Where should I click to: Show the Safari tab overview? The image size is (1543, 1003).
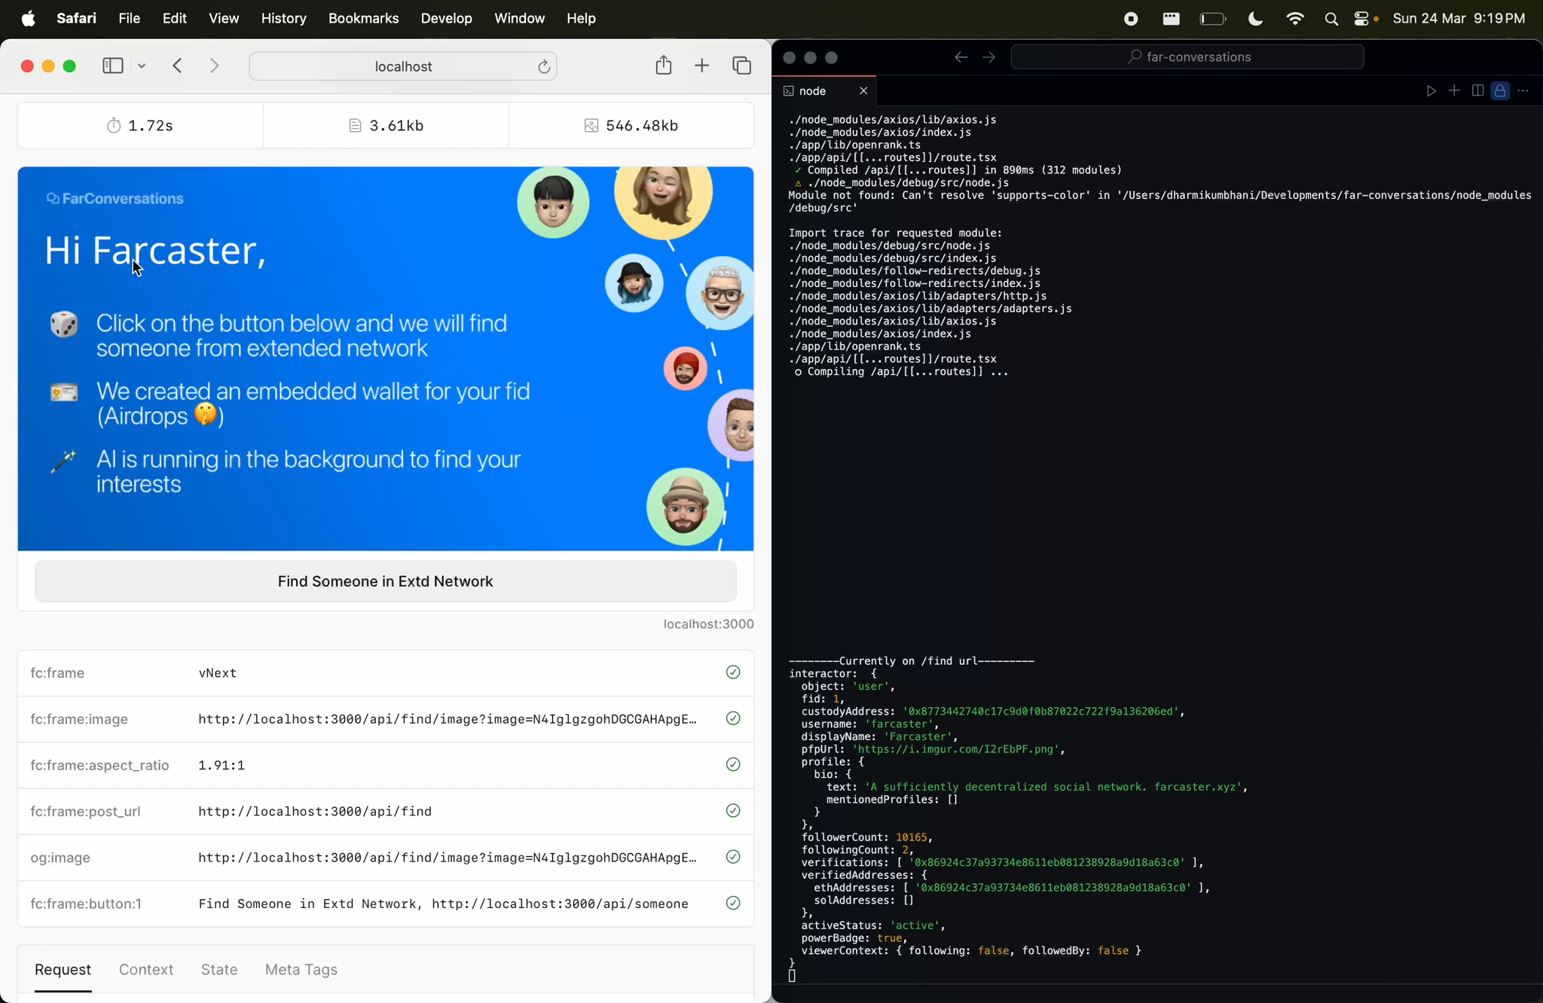742,66
